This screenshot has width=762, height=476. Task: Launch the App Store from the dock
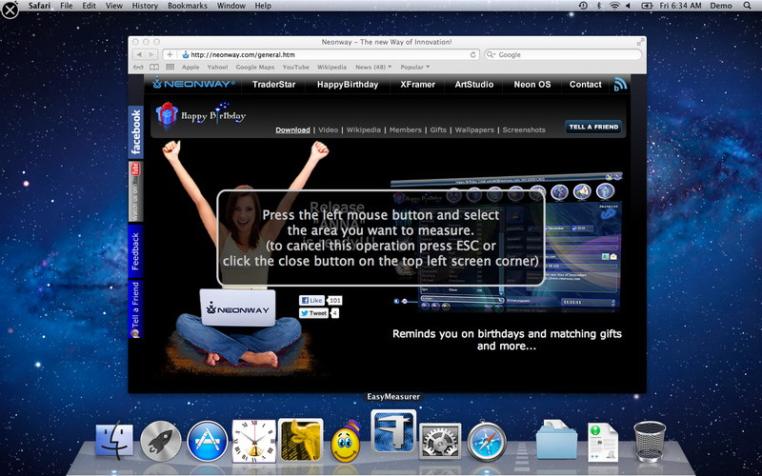(x=207, y=441)
